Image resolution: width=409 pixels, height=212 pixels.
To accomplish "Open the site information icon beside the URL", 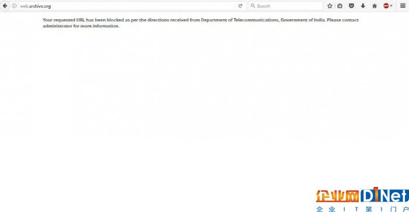I will 14,6.
